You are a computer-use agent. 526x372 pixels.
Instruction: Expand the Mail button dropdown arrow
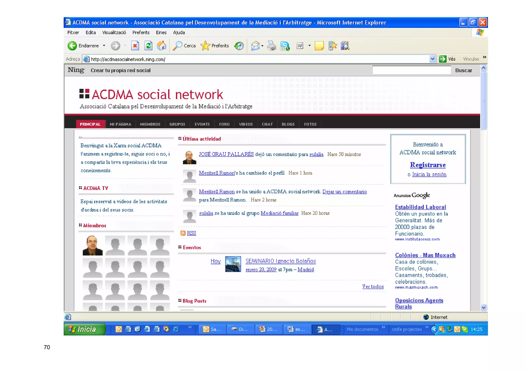pyautogui.click(x=262, y=46)
